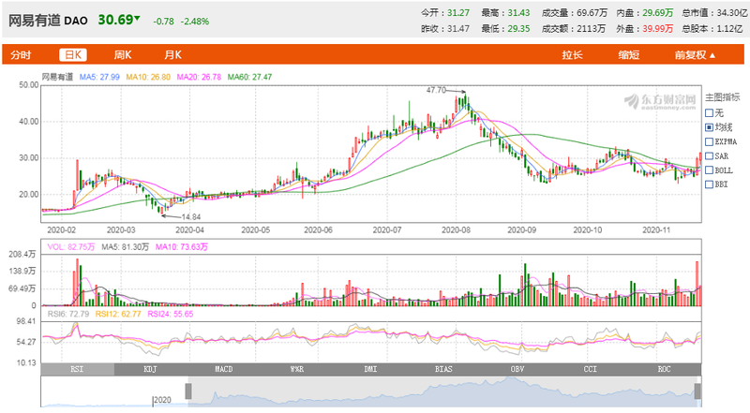Open the 月K monthly chart tab
The width and height of the screenshot is (750, 413).
[x=172, y=55]
